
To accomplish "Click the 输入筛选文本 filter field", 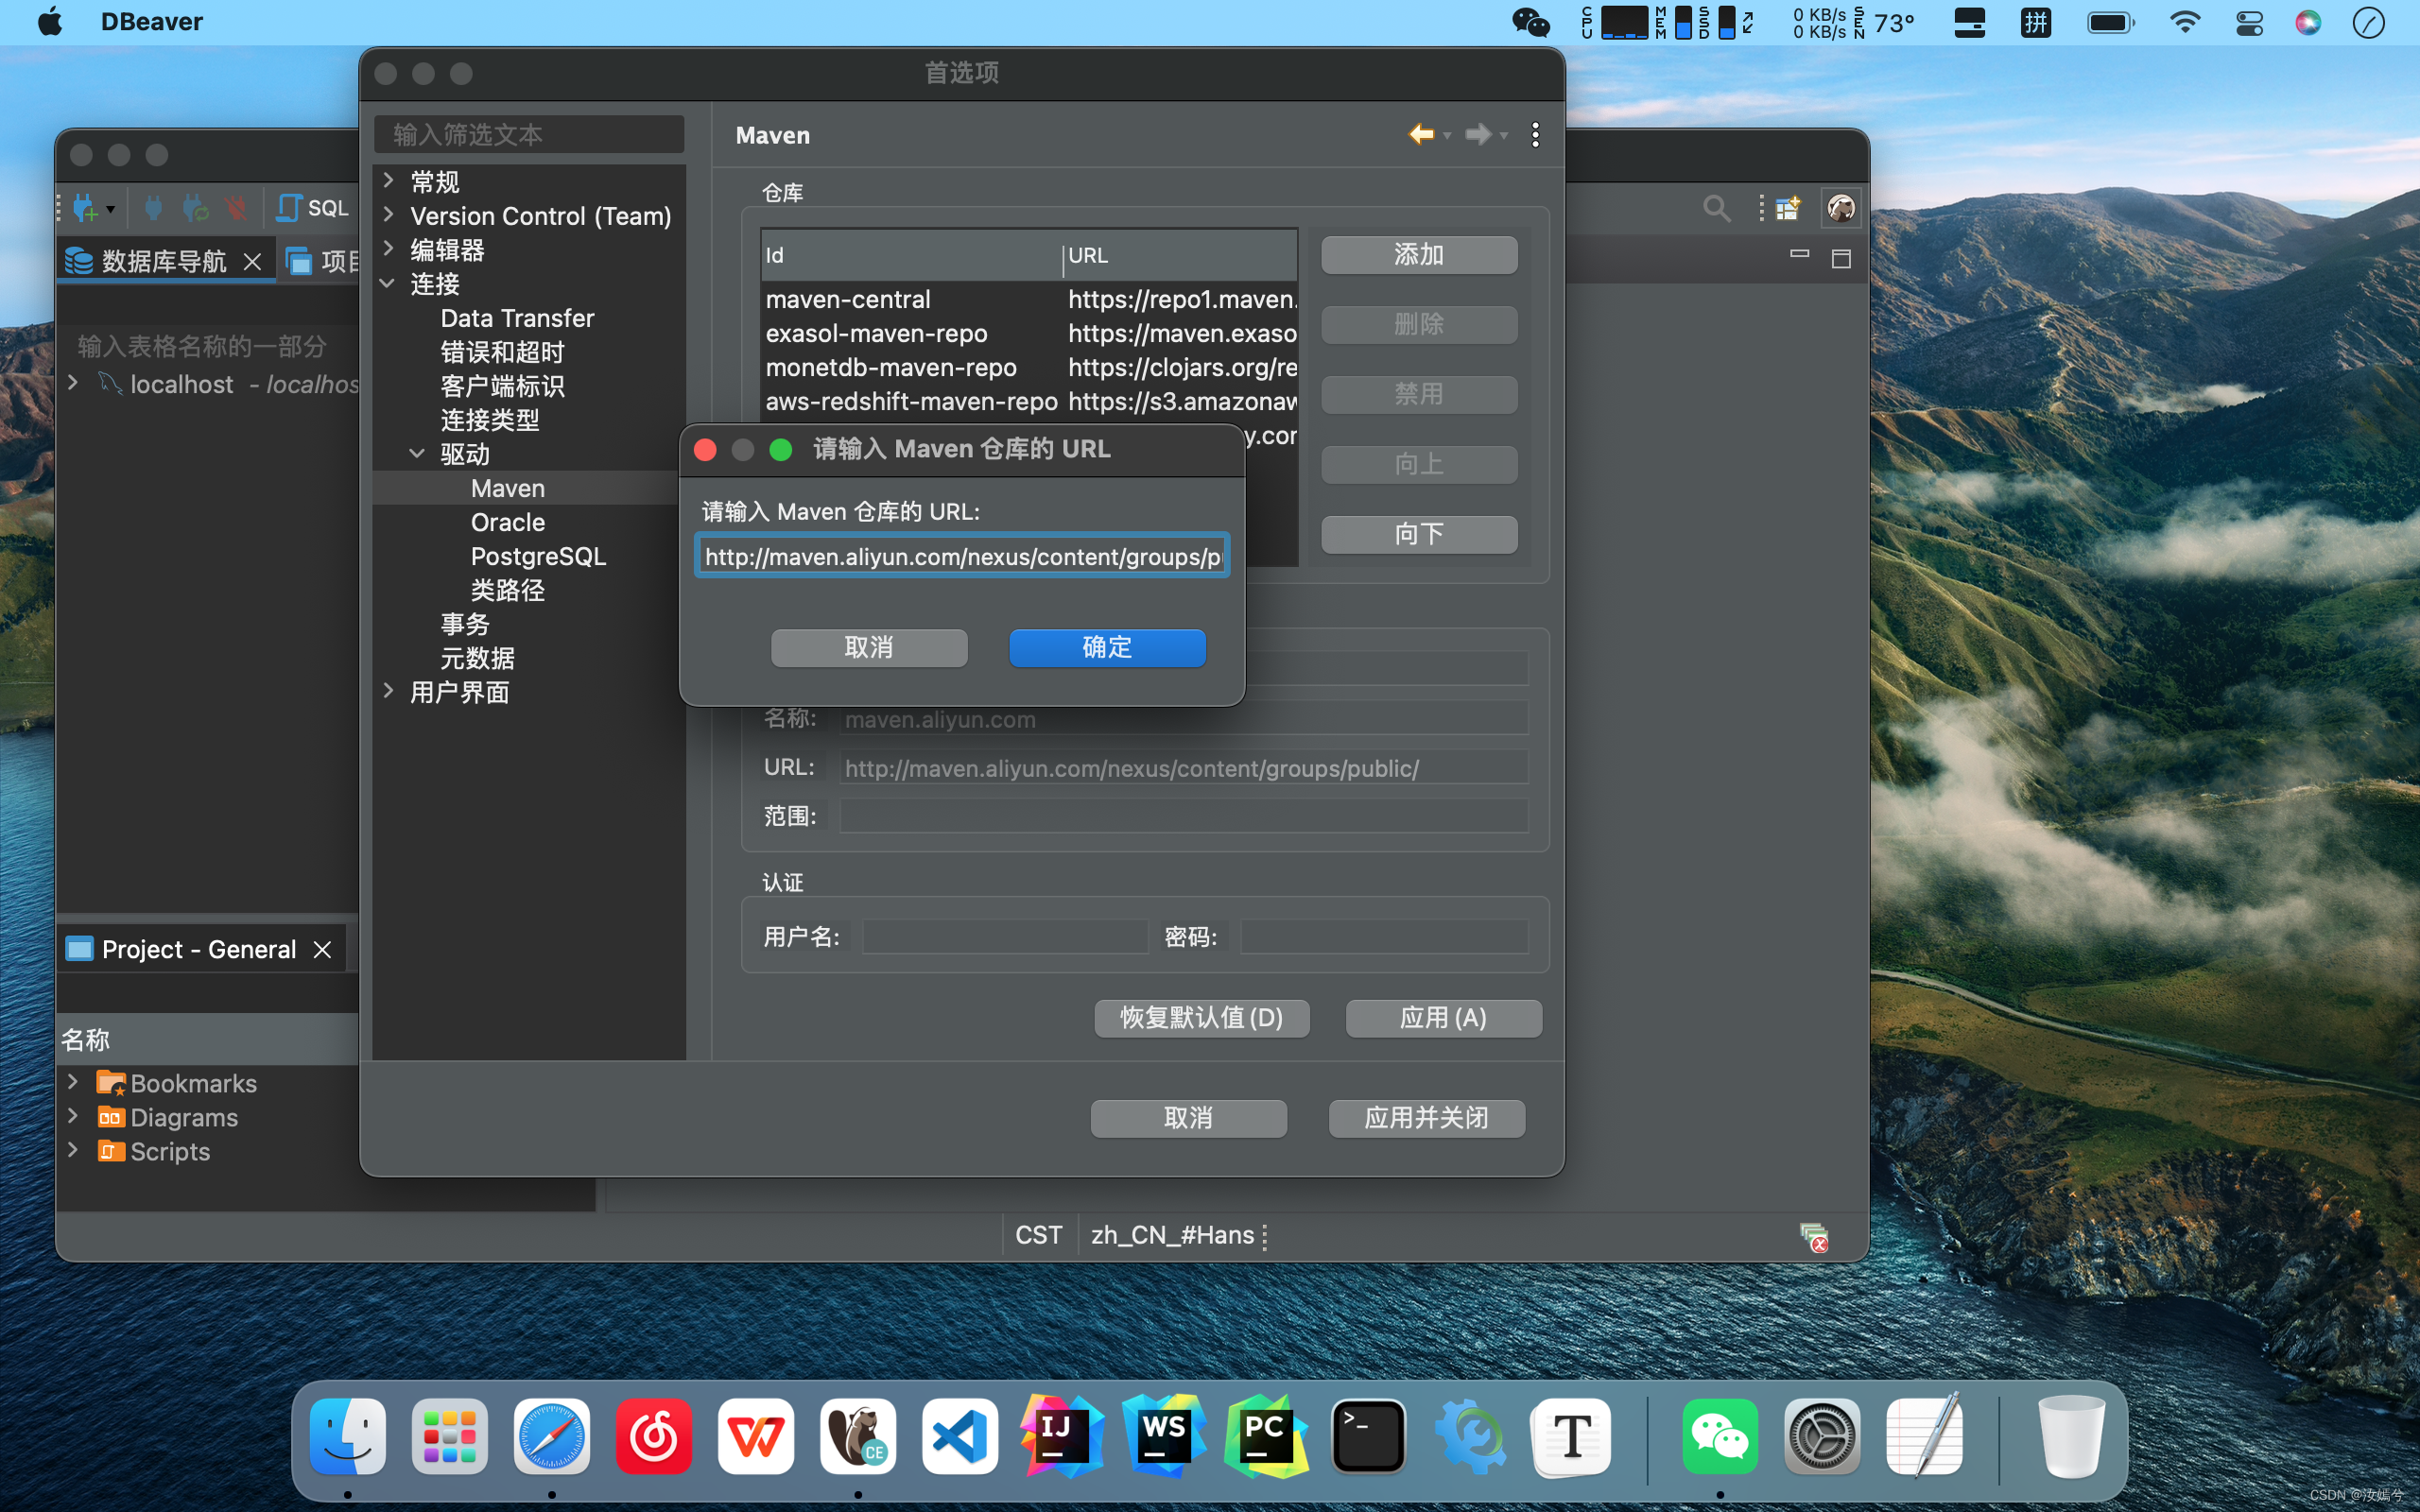I will coord(529,135).
